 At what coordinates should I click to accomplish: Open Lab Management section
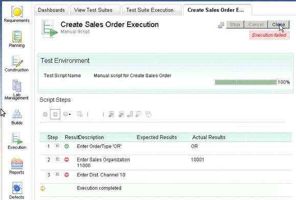click(17, 90)
